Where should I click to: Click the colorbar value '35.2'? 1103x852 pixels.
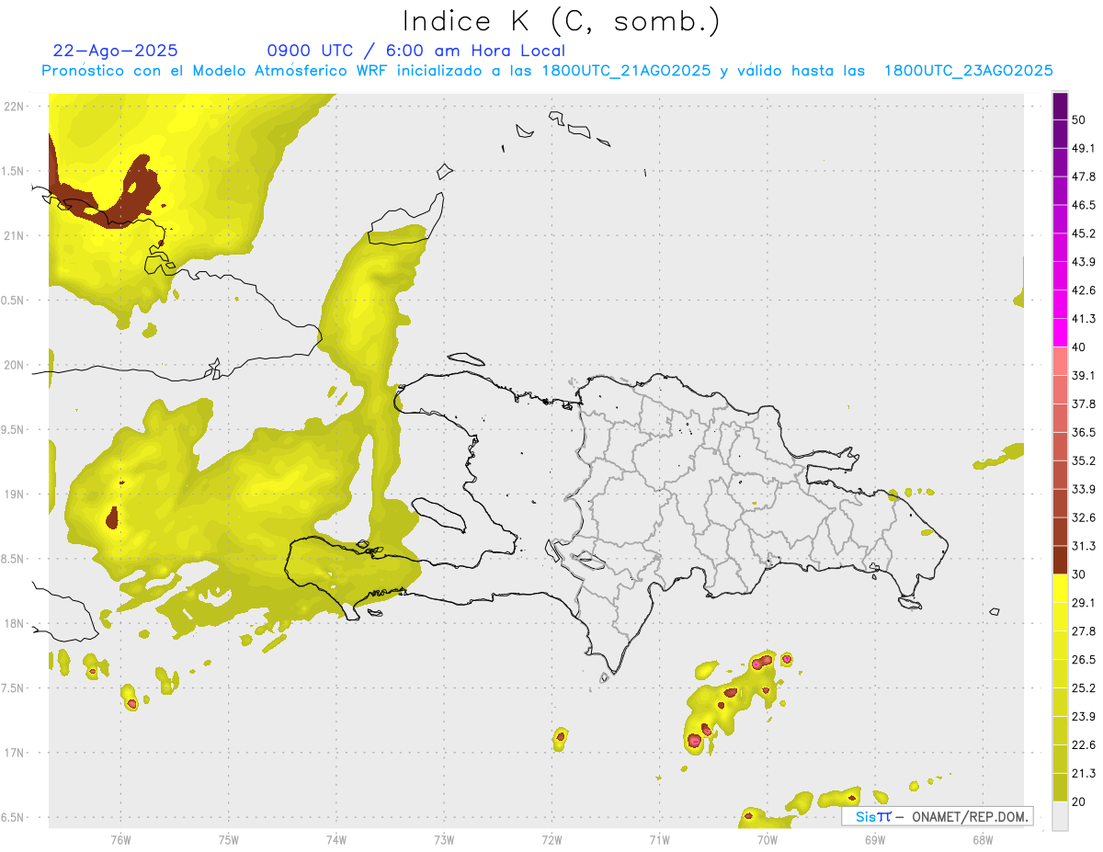(x=1084, y=460)
